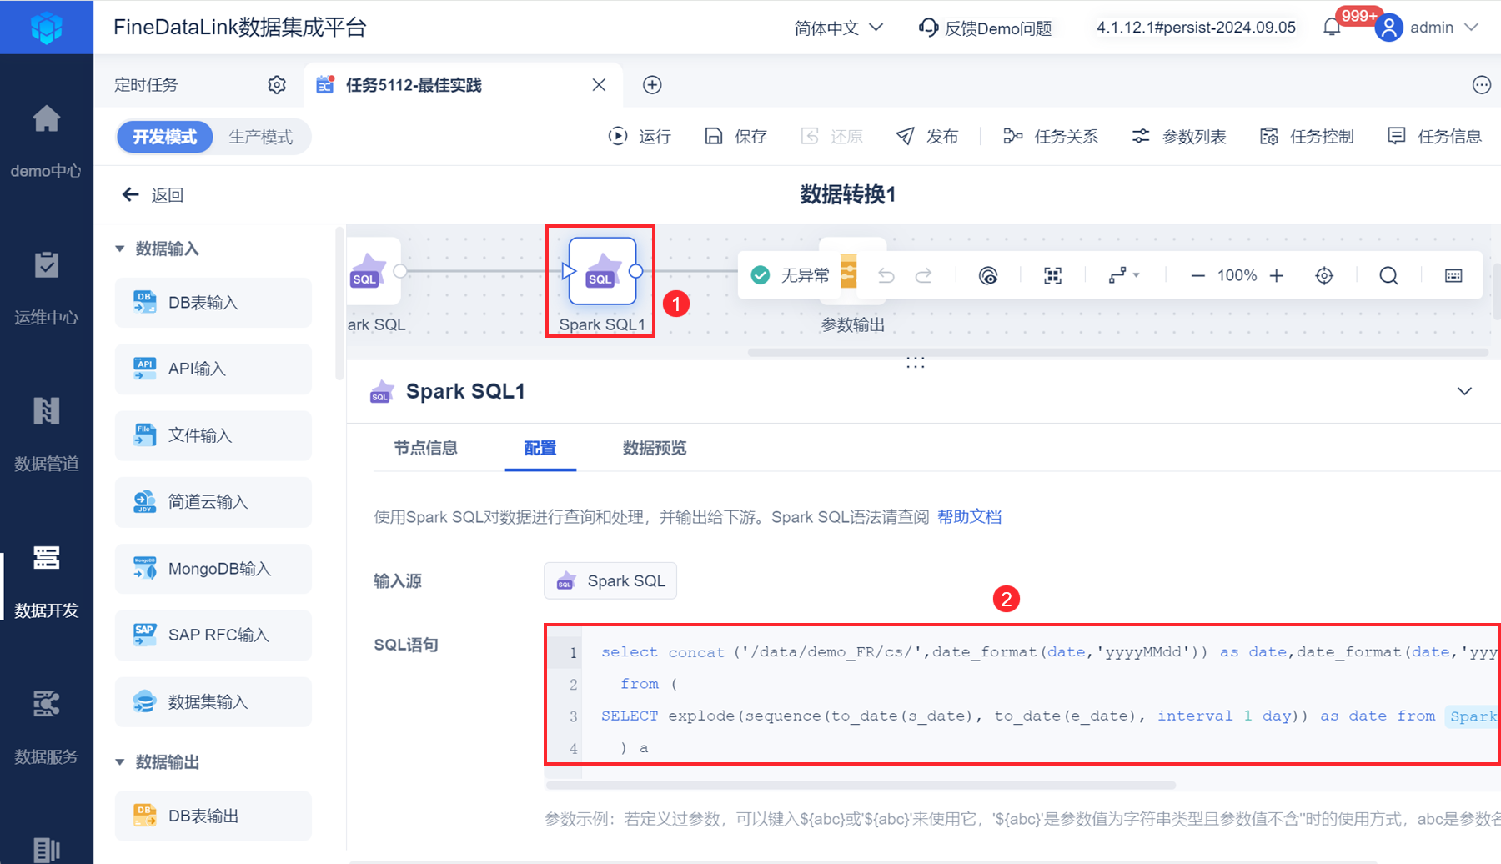Select the 参数输出 node label
The image size is (1501, 864).
tap(852, 324)
